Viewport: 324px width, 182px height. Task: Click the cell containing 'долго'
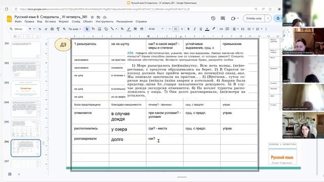coord(128,140)
